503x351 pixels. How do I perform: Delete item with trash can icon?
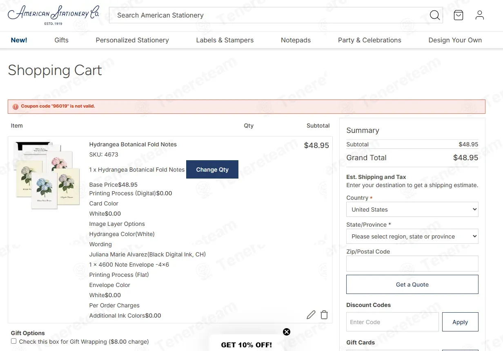point(324,315)
